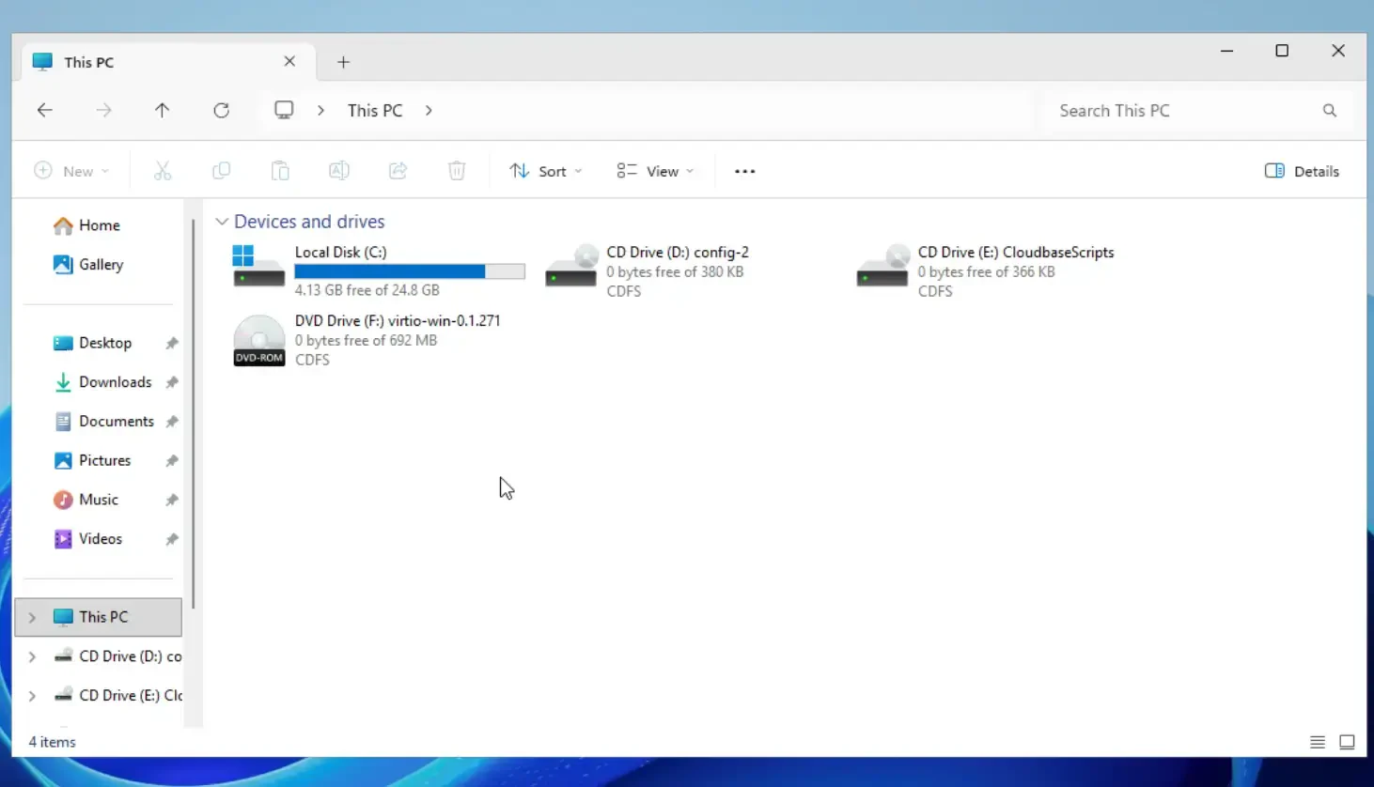
Task: Click the Copy icon in the toolbar
Action: pos(222,170)
